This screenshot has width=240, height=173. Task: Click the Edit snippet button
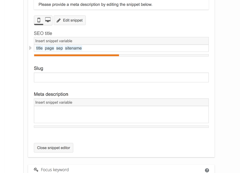tap(69, 20)
